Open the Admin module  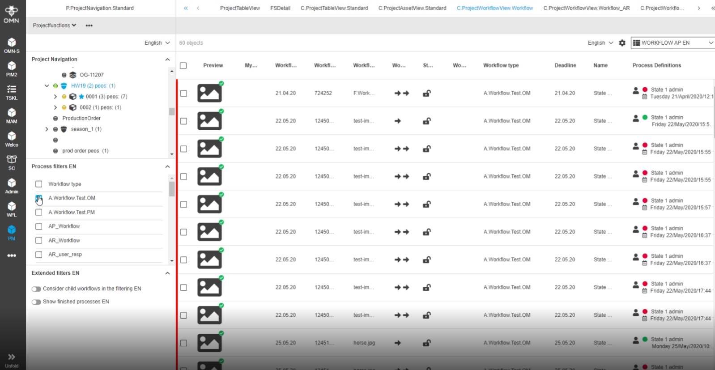pyautogui.click(x=12, y=186)
